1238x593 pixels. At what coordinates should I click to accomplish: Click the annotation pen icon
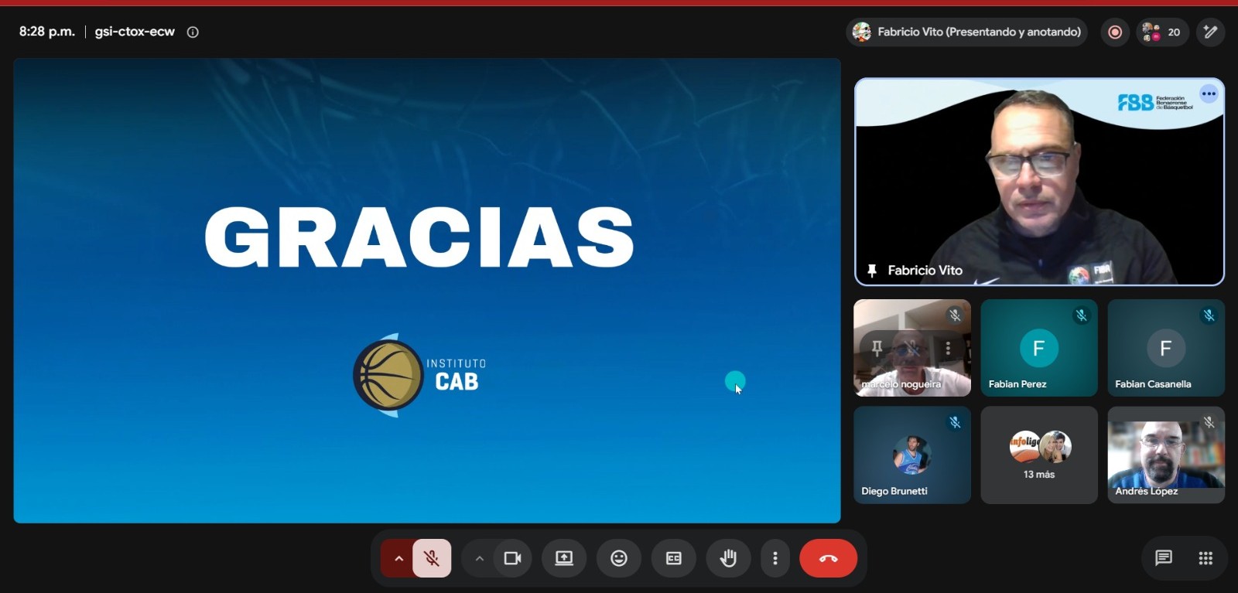tap(1210, 32)
